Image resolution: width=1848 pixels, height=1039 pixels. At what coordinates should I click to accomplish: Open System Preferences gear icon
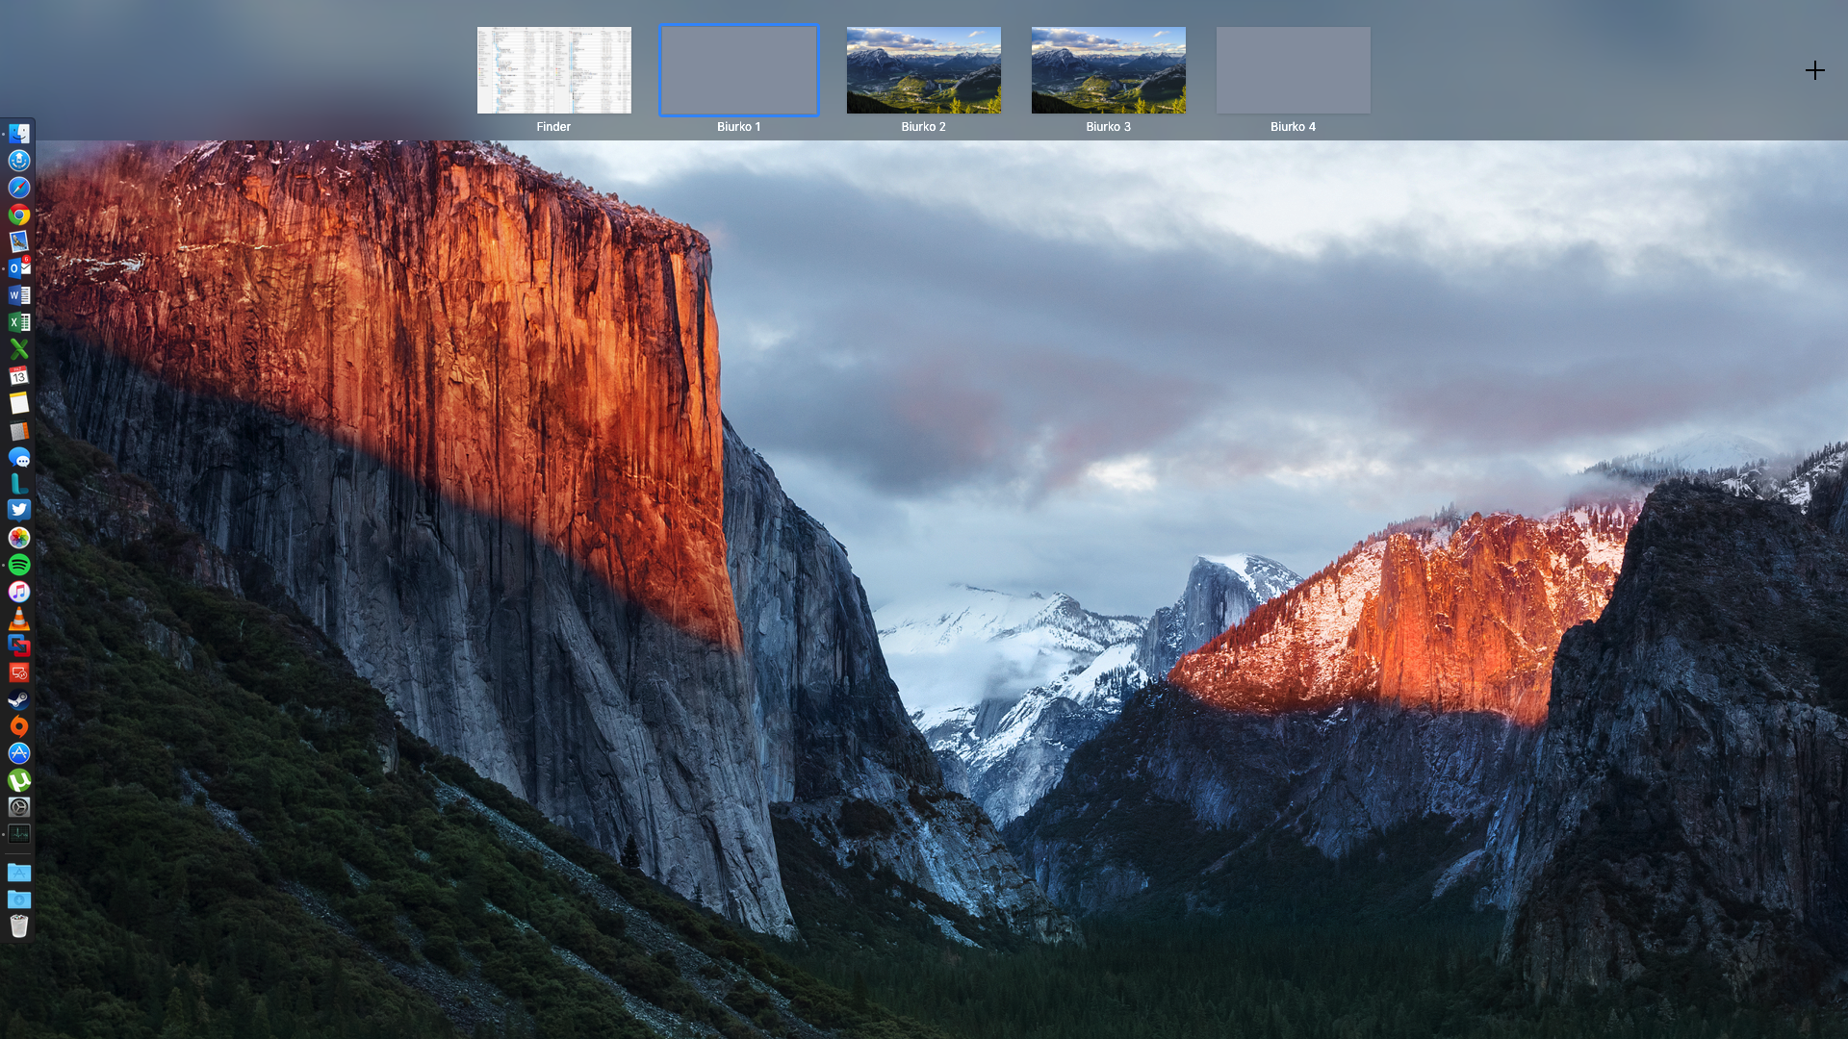point(19,807)
